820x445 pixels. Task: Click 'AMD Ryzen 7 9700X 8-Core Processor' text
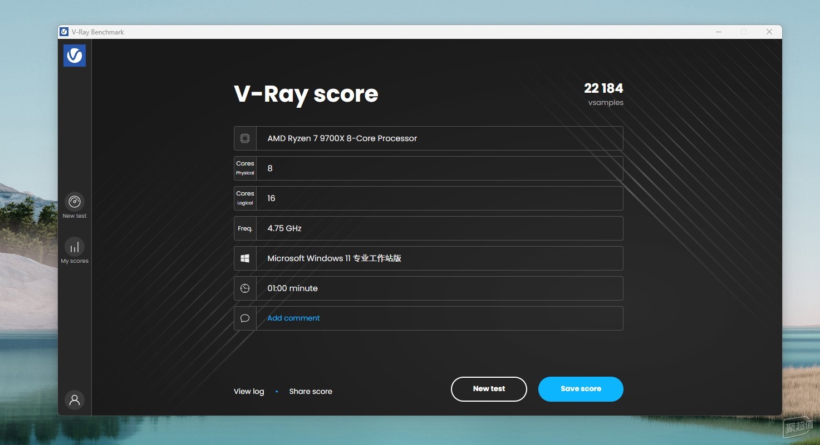(342, 138)
